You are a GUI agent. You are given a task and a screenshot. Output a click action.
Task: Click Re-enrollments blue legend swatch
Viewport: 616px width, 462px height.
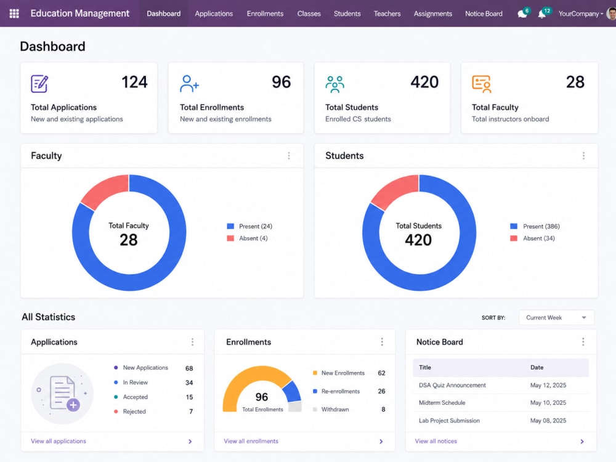pyautogui.click(x=315, y=391)
